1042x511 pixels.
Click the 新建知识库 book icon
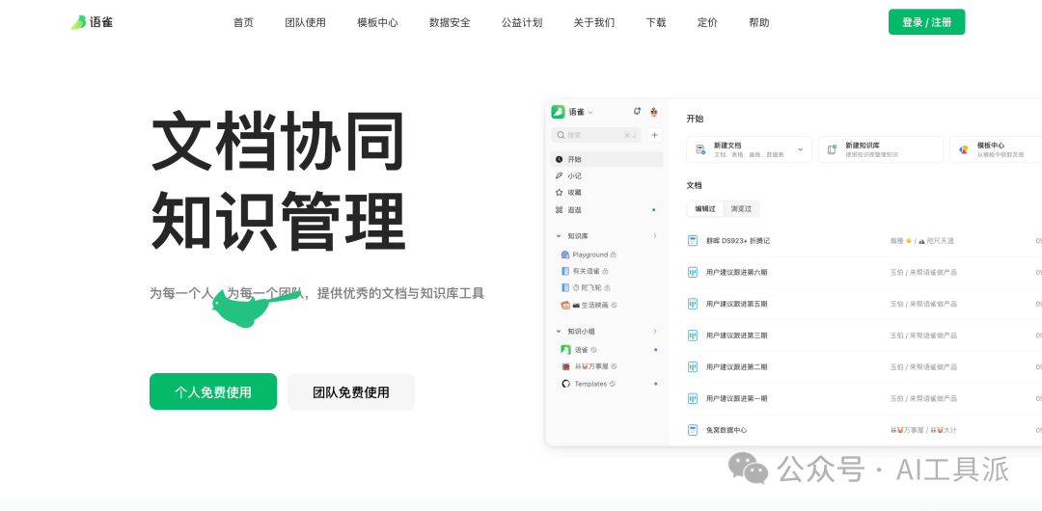[x=832, y=149]
